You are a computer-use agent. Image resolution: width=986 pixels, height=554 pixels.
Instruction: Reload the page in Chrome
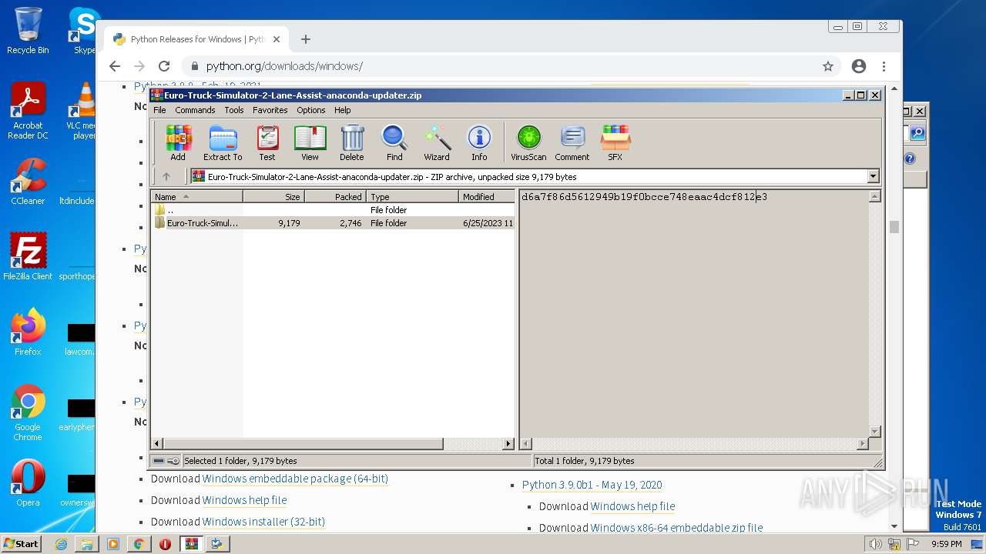click(x=164, y=66)
